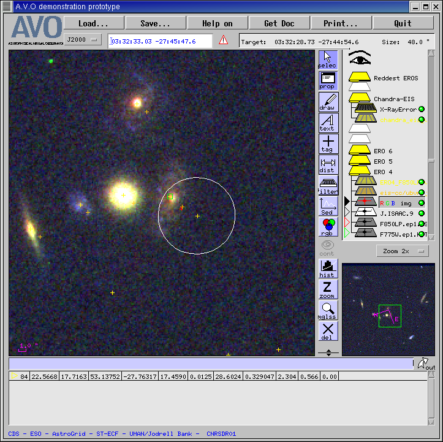The image size is (443, 442).
Task: Choose the text annotation tool
Action: click(x=328, y=123)
